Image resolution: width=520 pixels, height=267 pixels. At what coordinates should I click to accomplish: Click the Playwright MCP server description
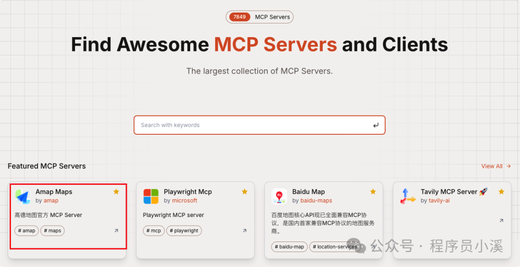click(x=173, y=215)
